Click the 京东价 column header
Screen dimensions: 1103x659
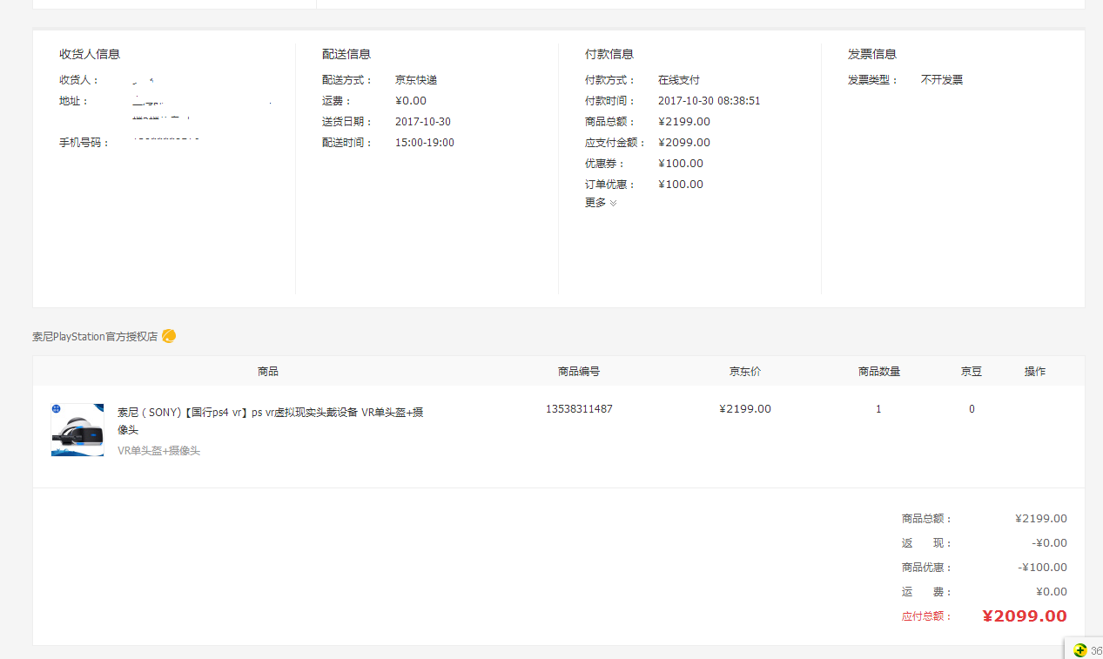745,372
